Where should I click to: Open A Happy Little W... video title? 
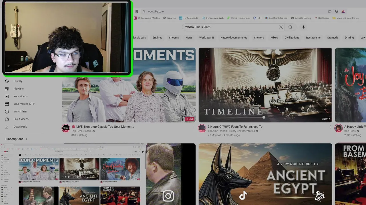355,127
